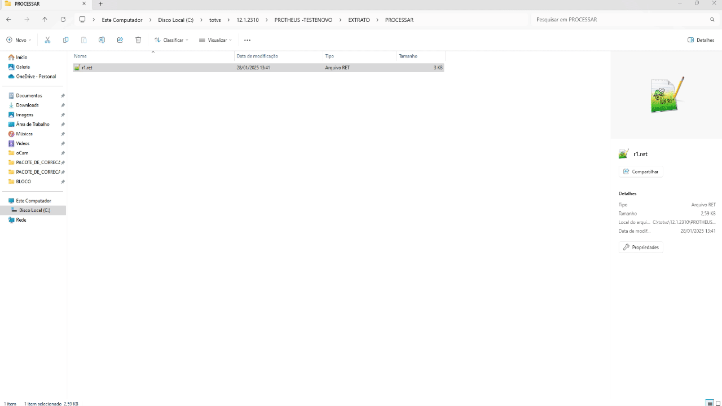Click the forward navigation arrow
The width and height of the screenshot is (722, 406).
point(27,20)
